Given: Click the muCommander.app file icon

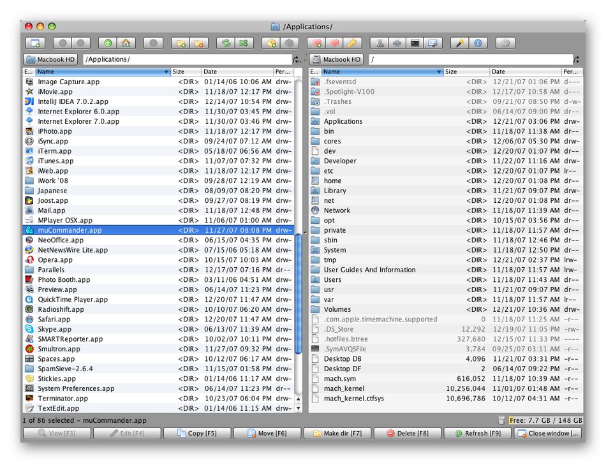Looking at the screenshot, I should (29, 230).
